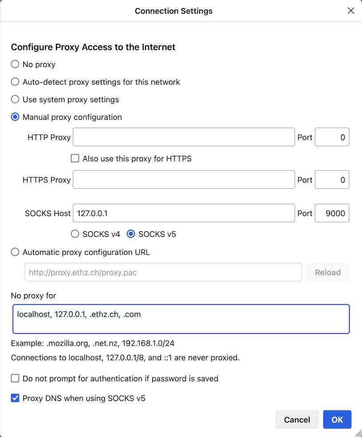
Task: Click the SOCKS port field showing 9000
Action: click(332, 213)
